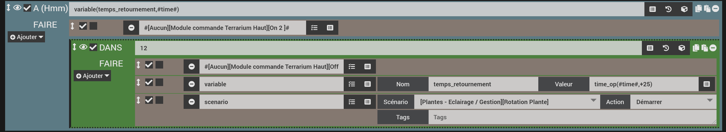The image size is (726, 132).
Task: Paste block into DANS section
Action: pyautogui.click(x=705, y=48)
